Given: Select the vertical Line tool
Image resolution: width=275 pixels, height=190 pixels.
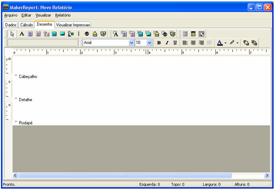Looking at the screenshot, I should tap(79, 34).
